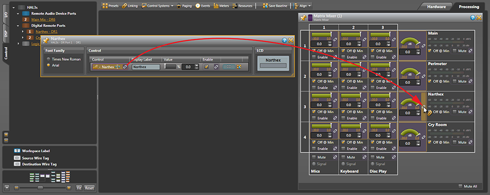Edit the Narthex Display Label field
The width and height of the screenshot is (490, 195).
pos(146,67)
